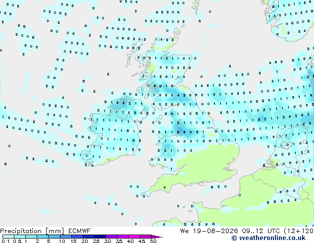Click the '0.1' legend scale label
The width and height of the screenshot is (314, 243).
[x=5, y=241]
